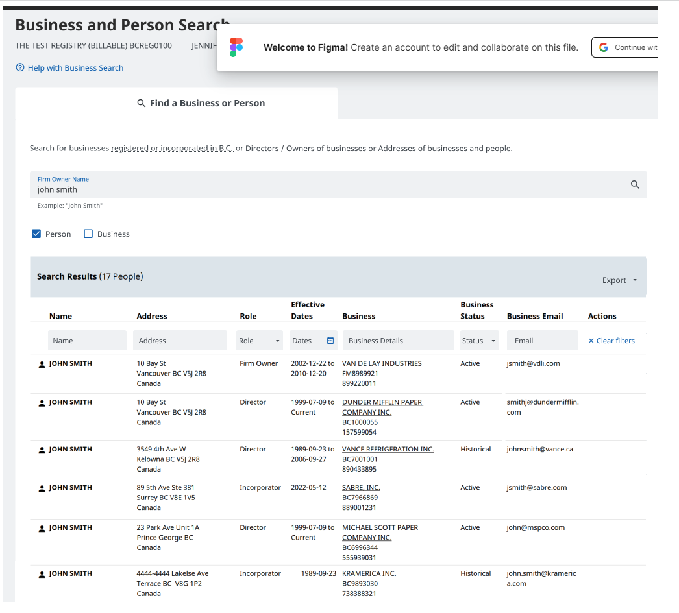This screenshot has width=679, height=613.
Task: Click the Email filter input field
Action: (542, 340)
